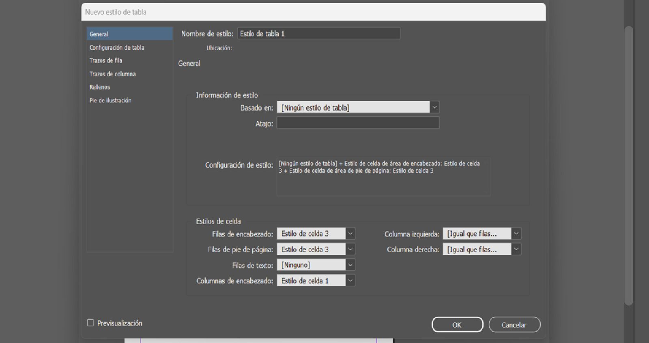Screen dimensions: 649x343
Task: Expand the Basado en list with its arrow
Action: 434,107
